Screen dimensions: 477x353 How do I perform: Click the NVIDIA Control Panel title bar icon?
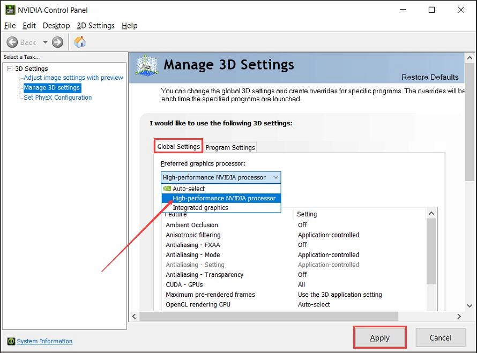[11, 9]
